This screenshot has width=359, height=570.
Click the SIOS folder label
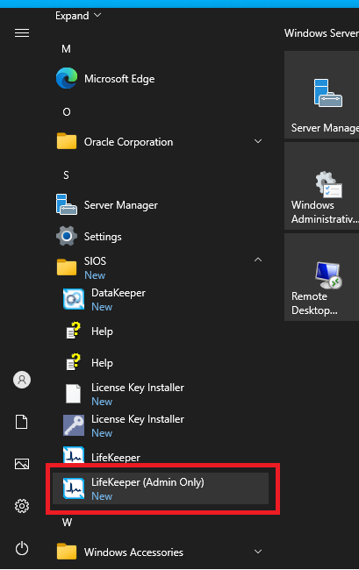click(95, 261)
